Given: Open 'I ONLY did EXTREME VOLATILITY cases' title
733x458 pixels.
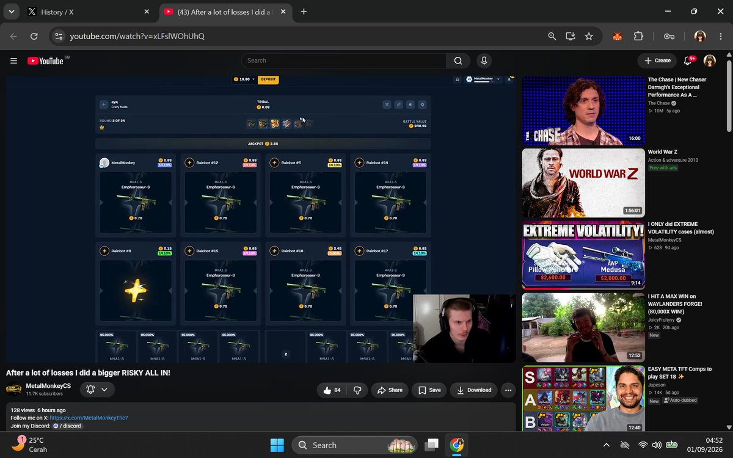Looking at the screenshot, I should click(680, 228).
